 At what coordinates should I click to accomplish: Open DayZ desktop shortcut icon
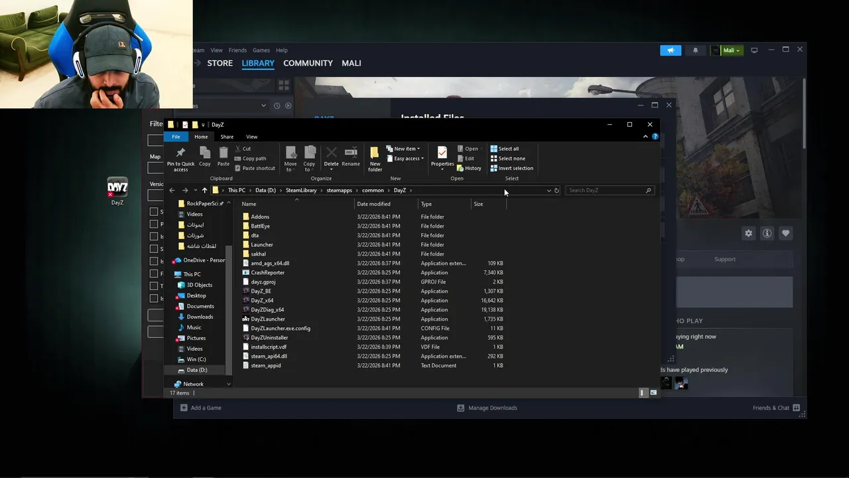click(x=117, y=192)
